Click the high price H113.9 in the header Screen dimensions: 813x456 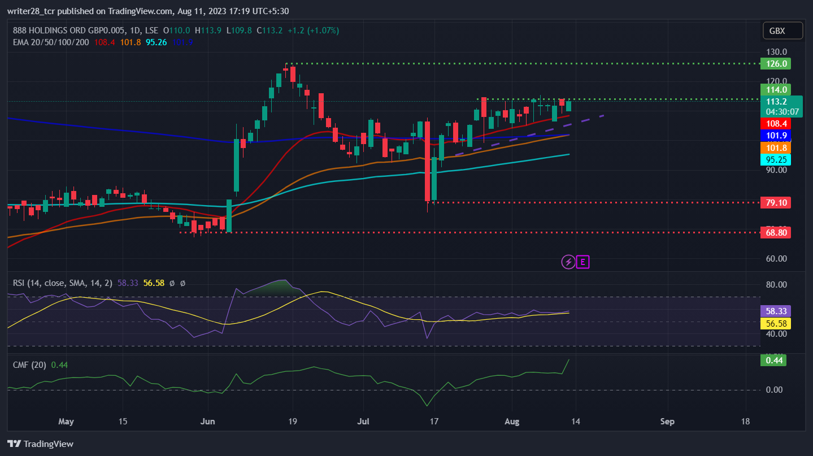click(209, 31)
